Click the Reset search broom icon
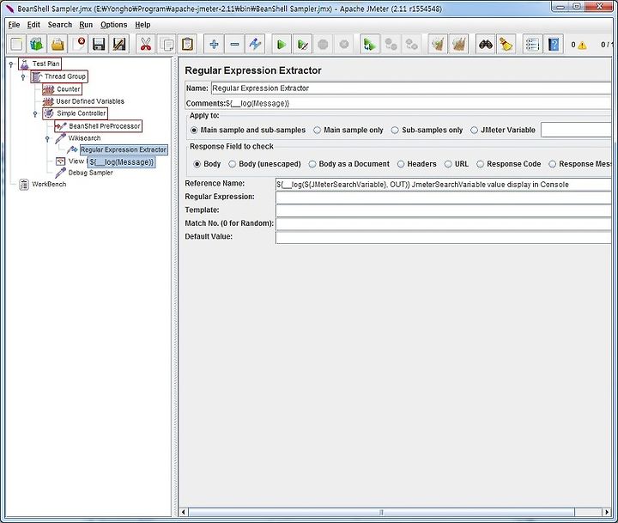This screenshot has width=618, height=523. 506,44
